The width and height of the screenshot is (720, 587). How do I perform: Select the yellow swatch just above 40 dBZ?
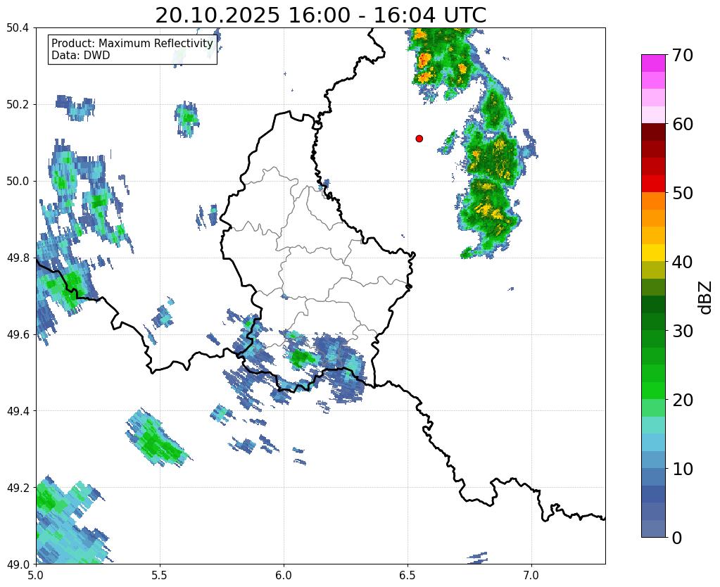click(x=653, y=253)
